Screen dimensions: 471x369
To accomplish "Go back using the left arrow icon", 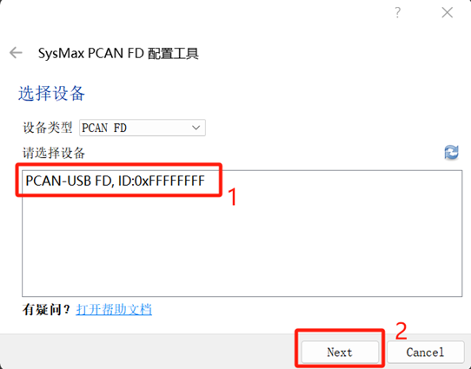I will pyautogui.click(x=16, y=53).
